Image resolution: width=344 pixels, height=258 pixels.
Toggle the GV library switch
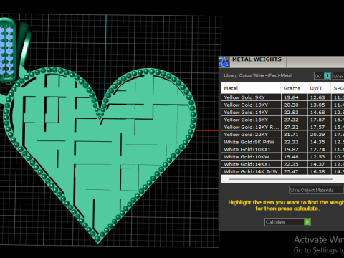click(x=322, y=76)
